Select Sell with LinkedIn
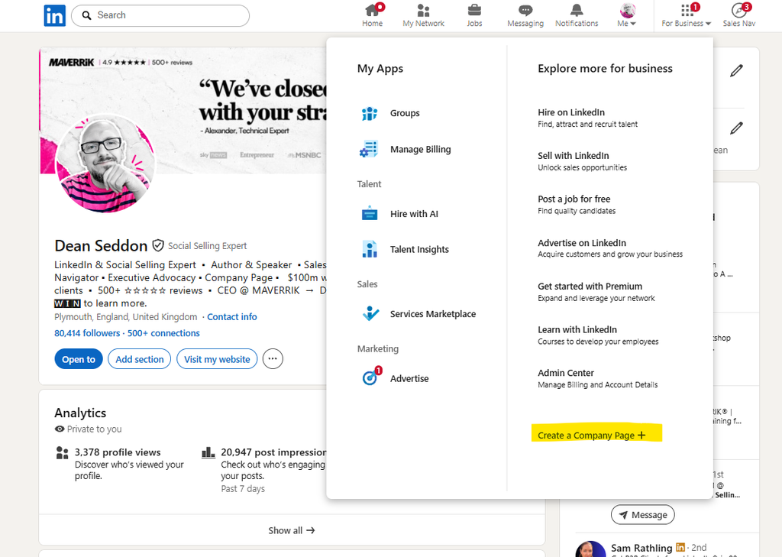 582,161
